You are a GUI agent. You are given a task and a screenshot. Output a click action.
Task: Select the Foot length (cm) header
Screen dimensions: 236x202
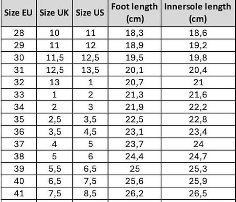[x=134, y=13]
